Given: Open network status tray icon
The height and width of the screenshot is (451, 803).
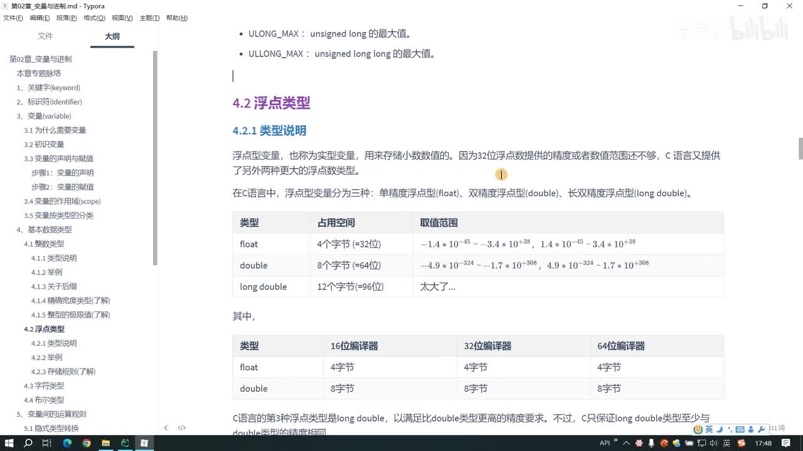Looking at the screenshot, I should (x=702, y=443).
